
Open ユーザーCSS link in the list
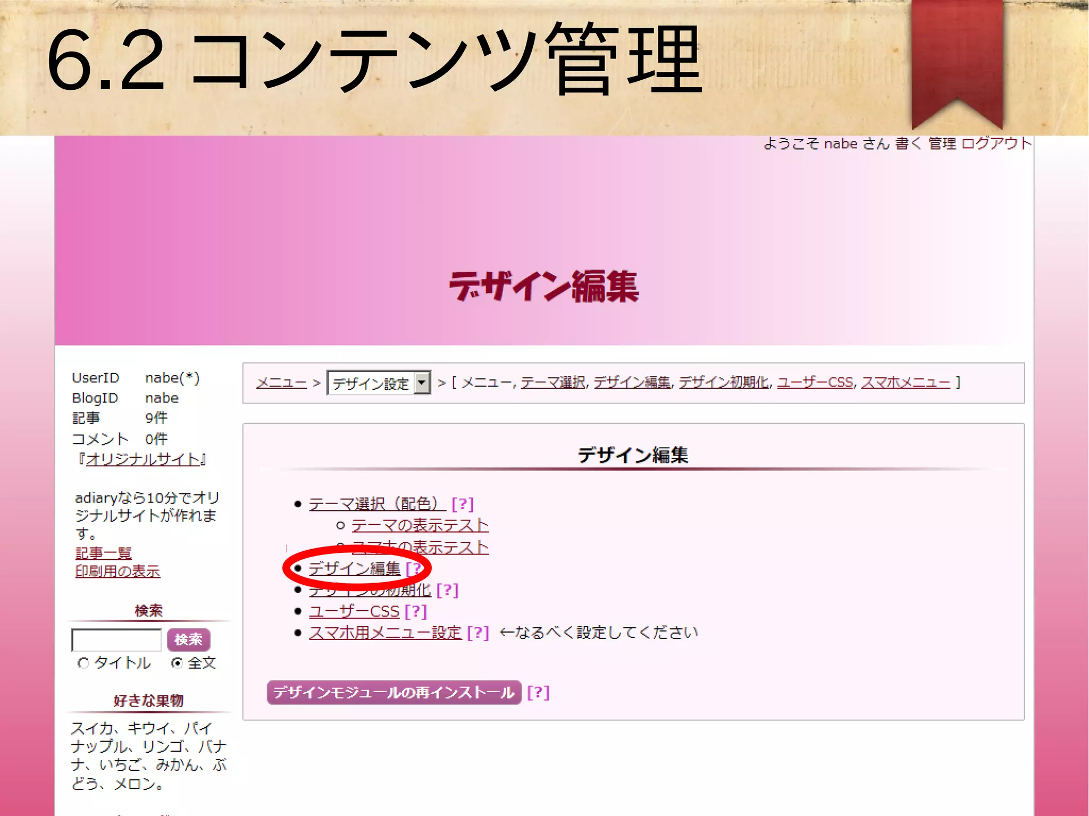354,611
